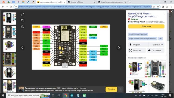The height and width of the screenshot is (98, 174).
Task: Click 'Похожие' similar images button
Action: [137, 50]
